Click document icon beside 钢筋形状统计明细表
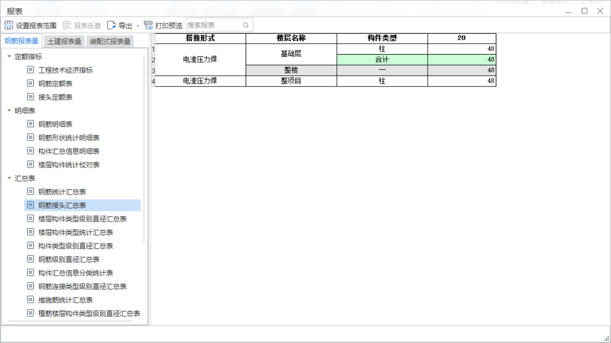Image resolution: width=611 pixels, height=343 pixels. 31,137
